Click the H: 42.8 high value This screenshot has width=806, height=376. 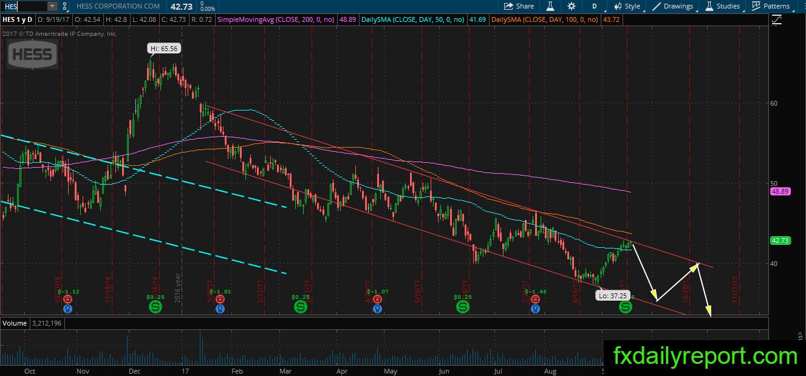pos(117,20)
